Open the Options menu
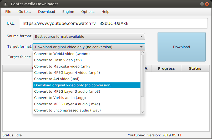 coord(88,12)
